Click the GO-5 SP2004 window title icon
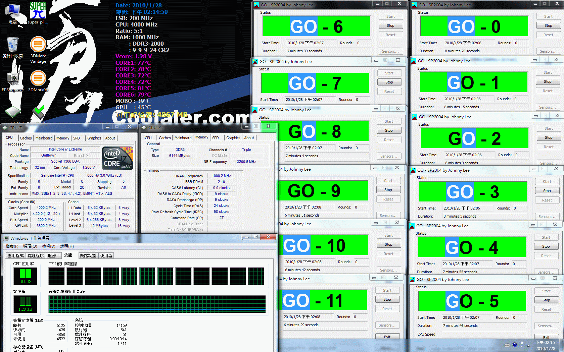This screenshot has width=564, height=352. [x=412, y=280]
